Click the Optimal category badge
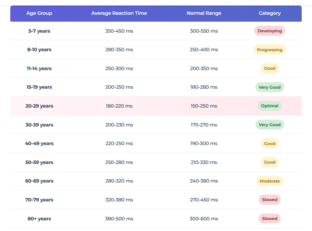Screen dimensions: 312x231 pos(269,106)
